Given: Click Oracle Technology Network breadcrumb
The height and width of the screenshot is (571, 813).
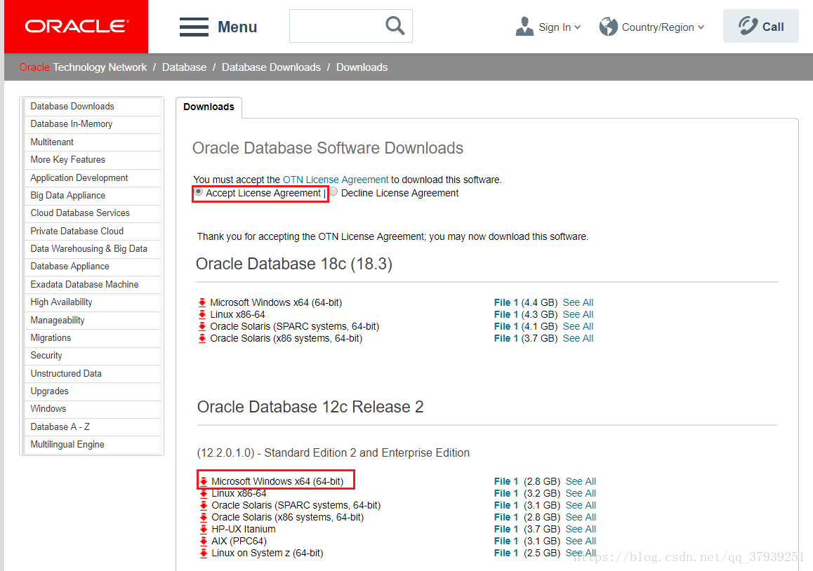Looking at the screenshot, I should point(83,67).
